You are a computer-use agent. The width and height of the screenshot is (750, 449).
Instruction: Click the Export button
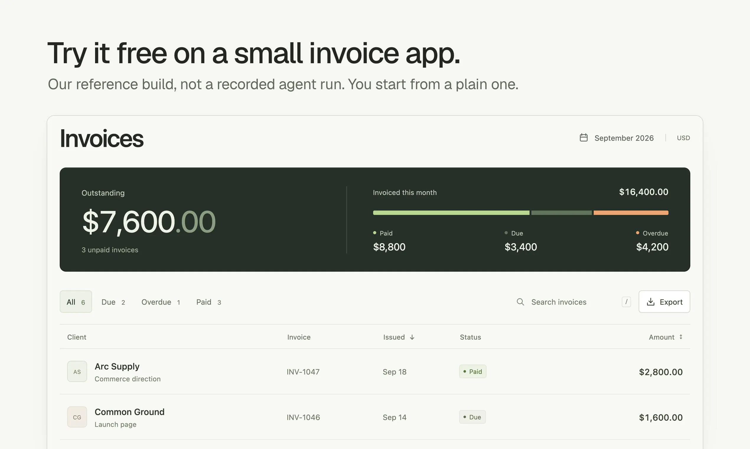664,302
